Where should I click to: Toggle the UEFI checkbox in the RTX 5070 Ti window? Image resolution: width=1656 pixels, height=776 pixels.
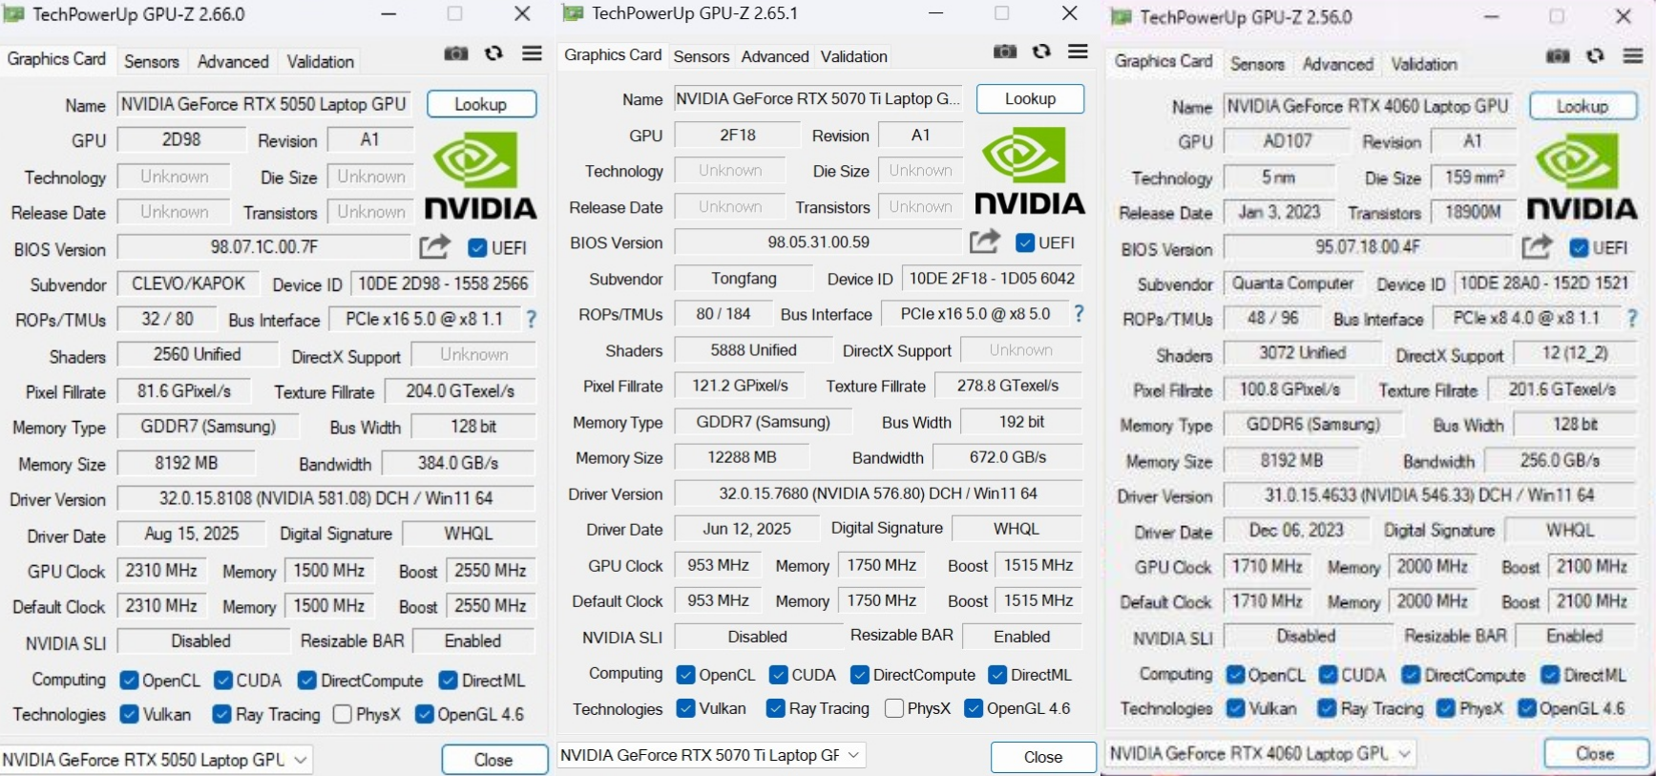click(1025, 242)
